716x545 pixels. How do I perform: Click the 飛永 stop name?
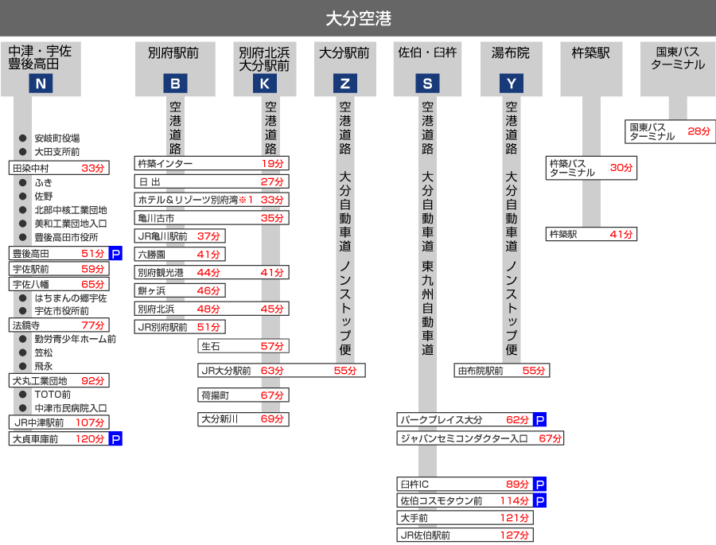[x=44, y=366]
